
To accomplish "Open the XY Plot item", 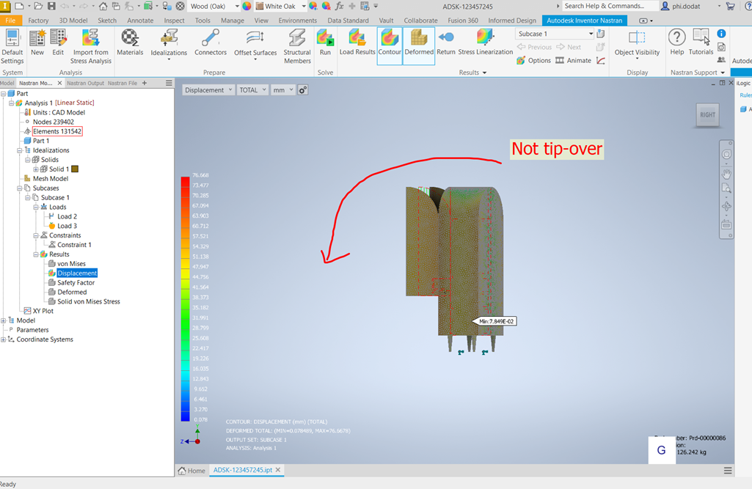I will tap(43, 311).
